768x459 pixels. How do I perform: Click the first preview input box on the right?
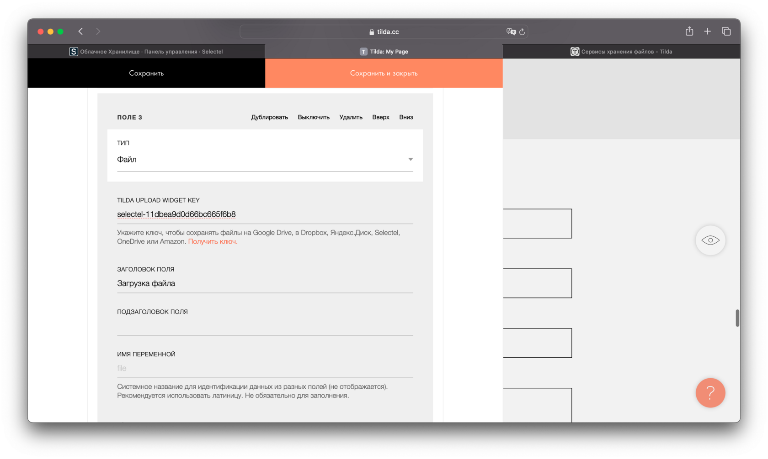click(537, 224)
